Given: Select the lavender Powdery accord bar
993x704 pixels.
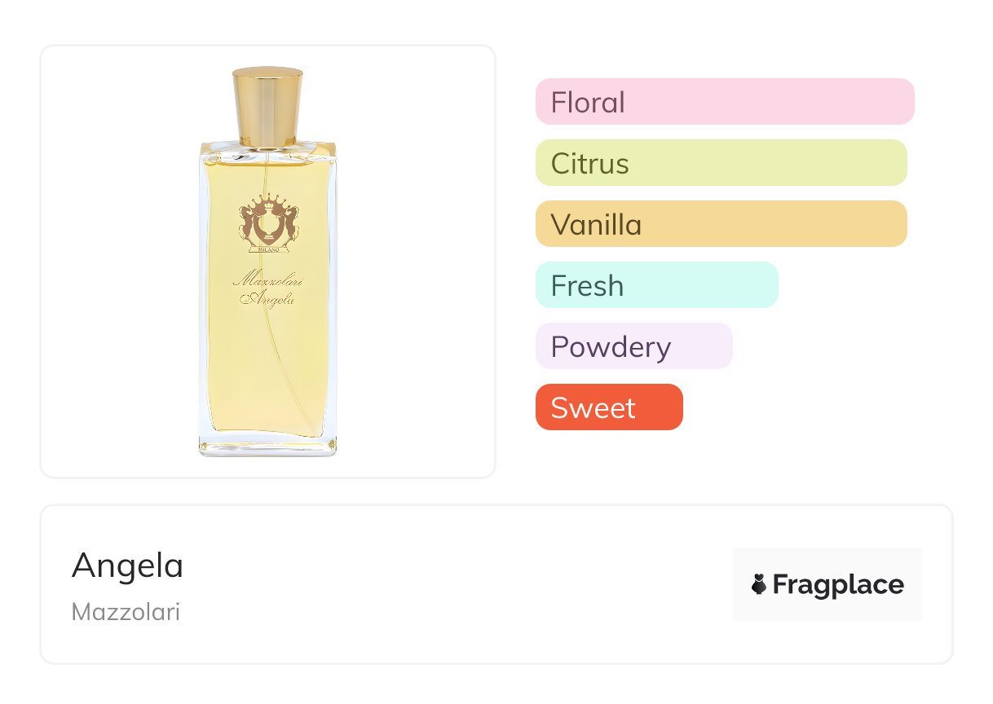Looking at the screenshot, I should click(x=633, y=346).
